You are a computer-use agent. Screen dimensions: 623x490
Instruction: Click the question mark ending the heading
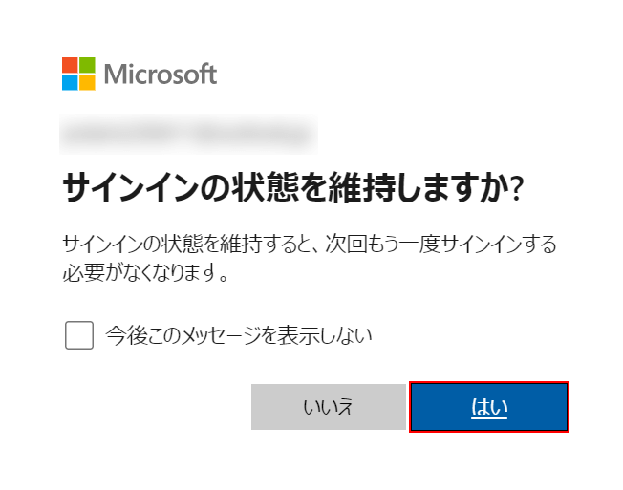[516, 189]
